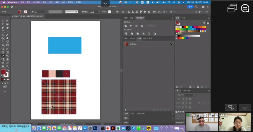Select the Magic Wand tool
Image resolution: width=253 pixels, height=132 pixels.
coord(3,24)
